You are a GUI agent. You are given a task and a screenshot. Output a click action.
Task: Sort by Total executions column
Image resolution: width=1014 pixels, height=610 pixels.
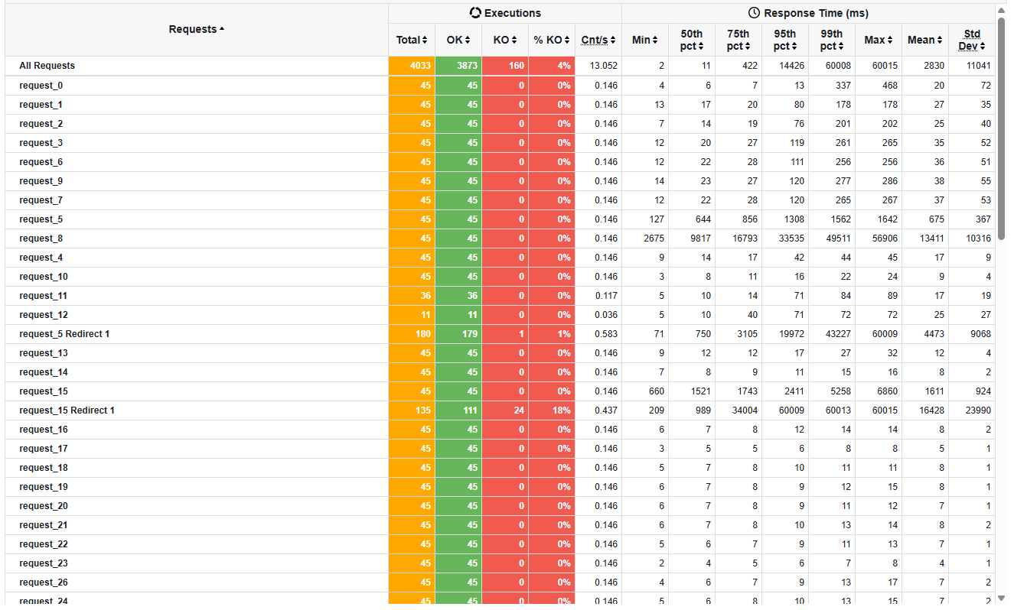point(412,40)
